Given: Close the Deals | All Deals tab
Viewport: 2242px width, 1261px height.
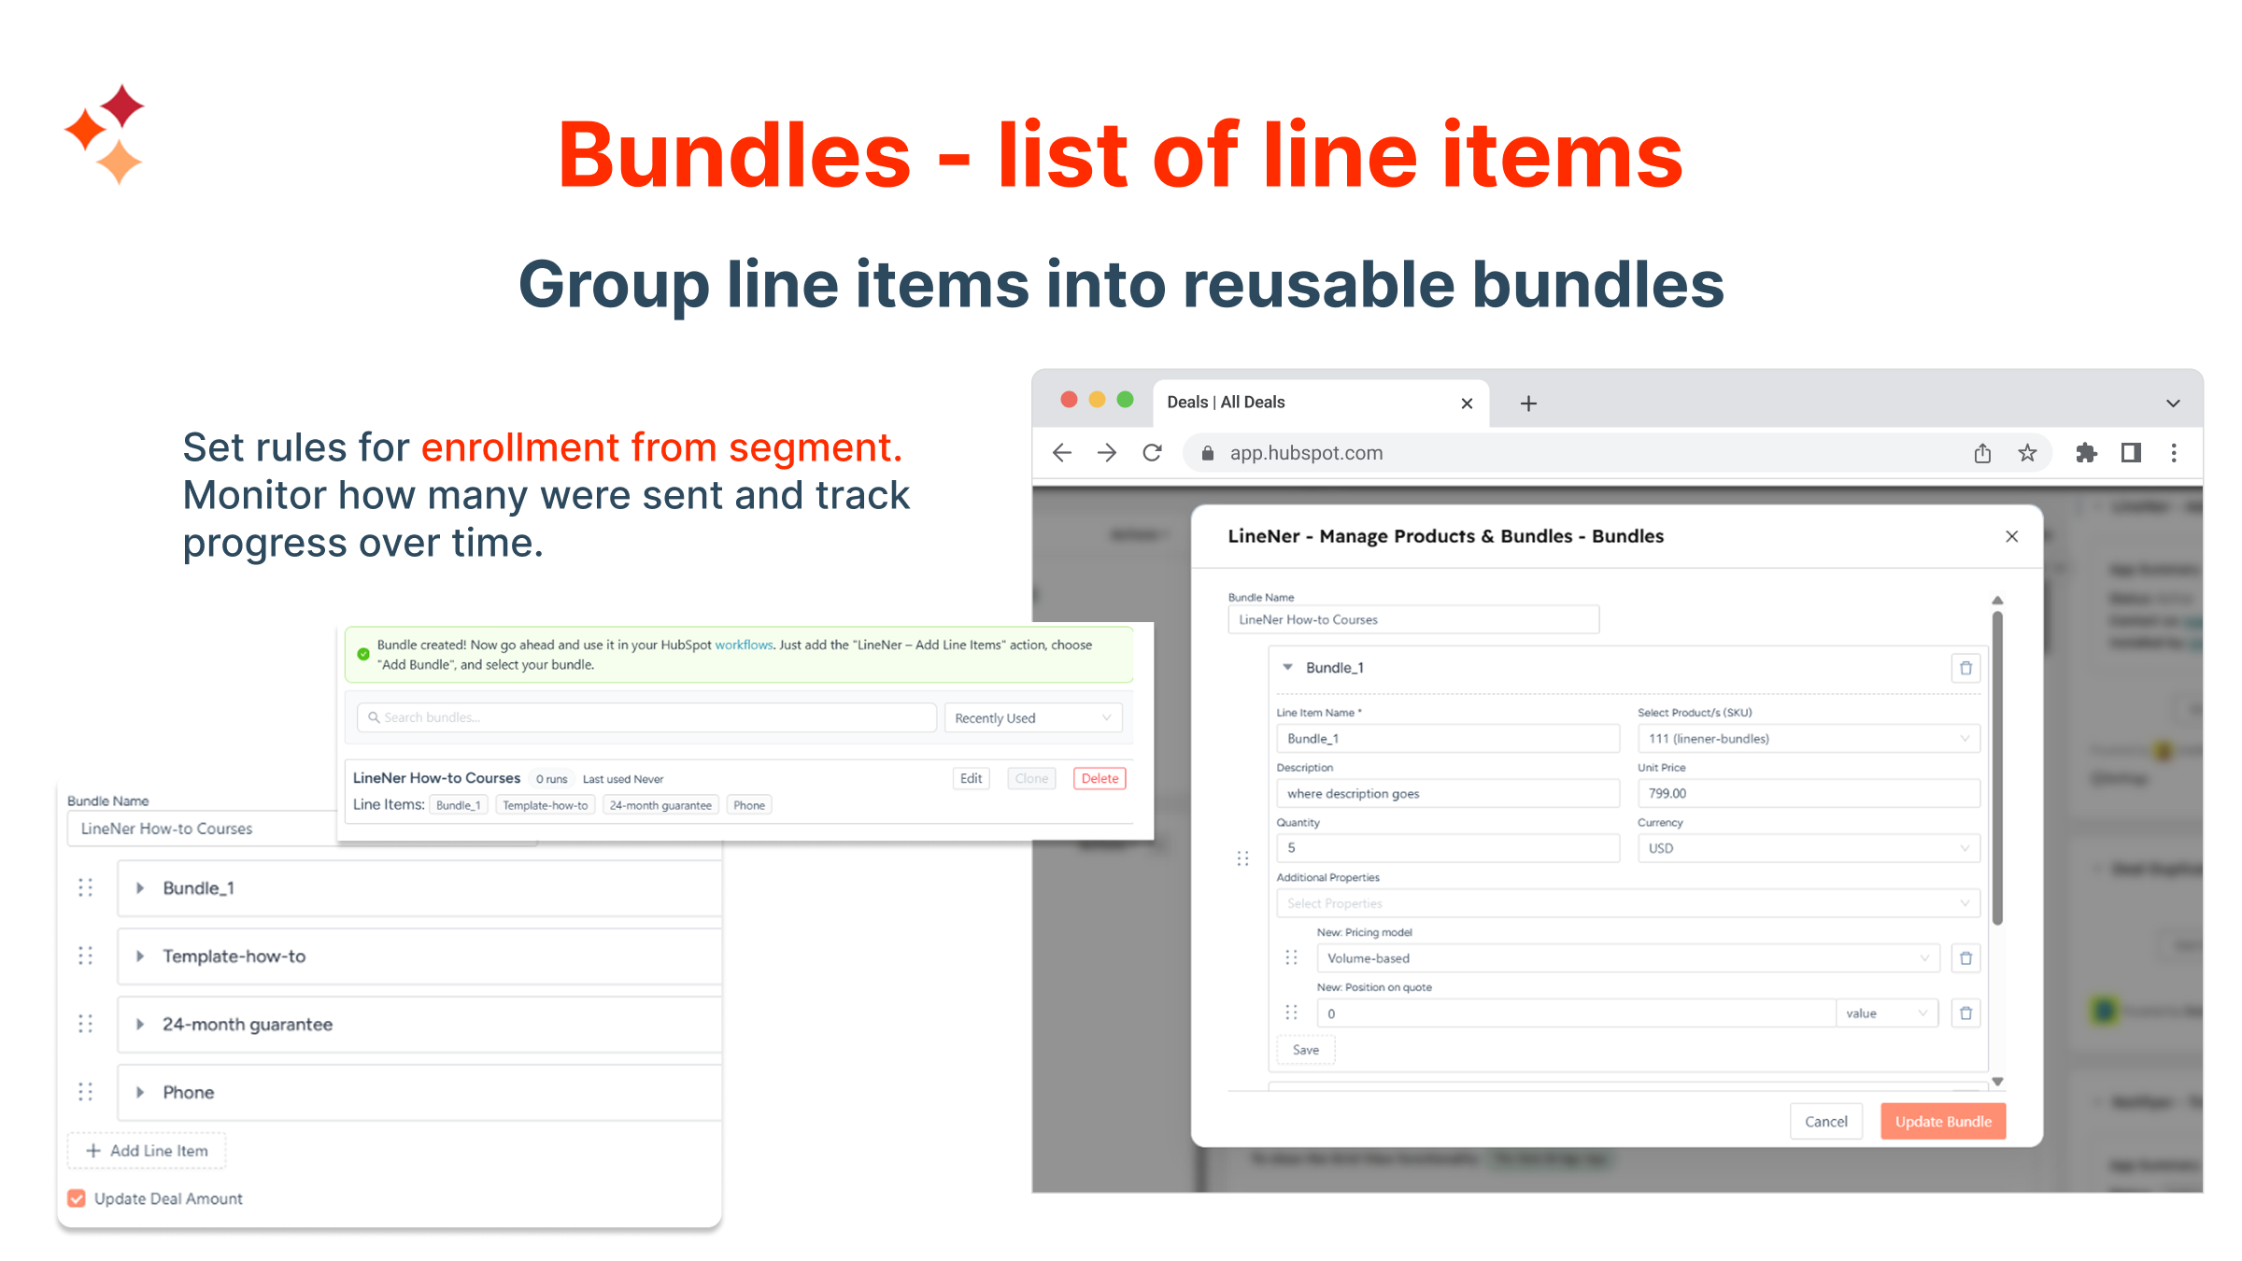Looking at the screenshot, I should tap(1467, 404).
